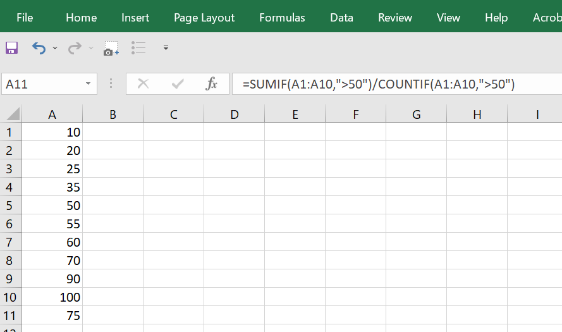This screenshot has height=332, width=562.
Task: Select row 2 header
Action: coord(11,151)
